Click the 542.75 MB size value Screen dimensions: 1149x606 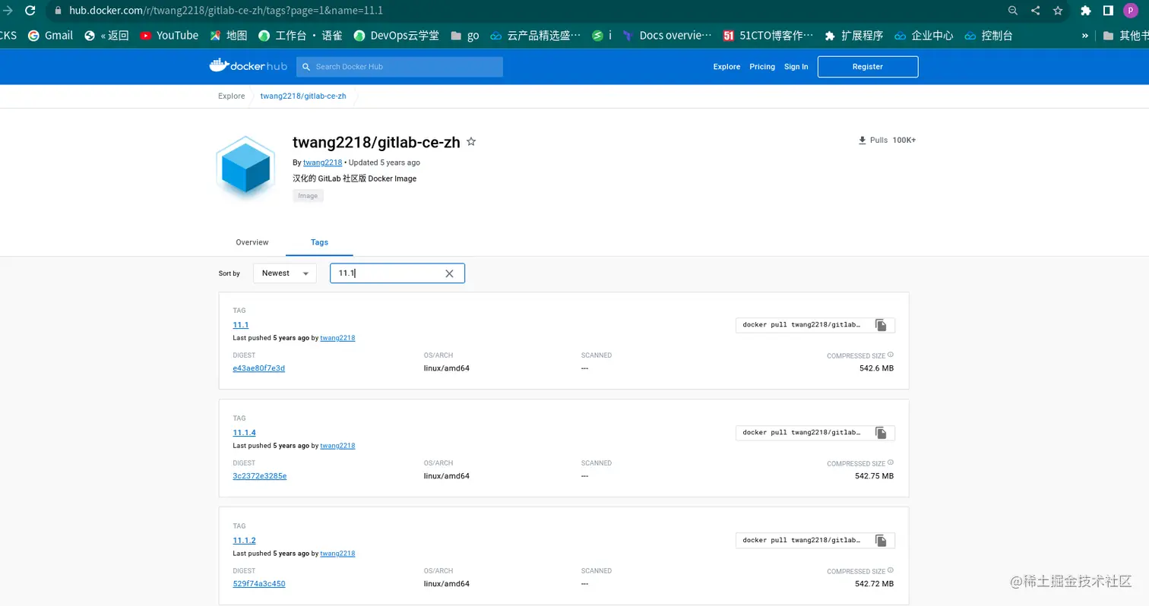874,476
